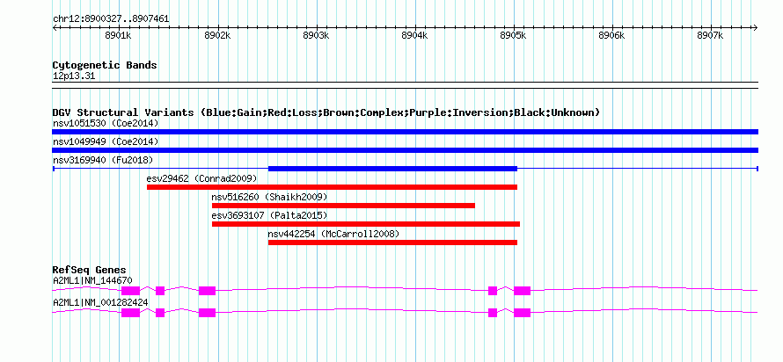Click the RefSeq Genes track title

click(90, 271)
